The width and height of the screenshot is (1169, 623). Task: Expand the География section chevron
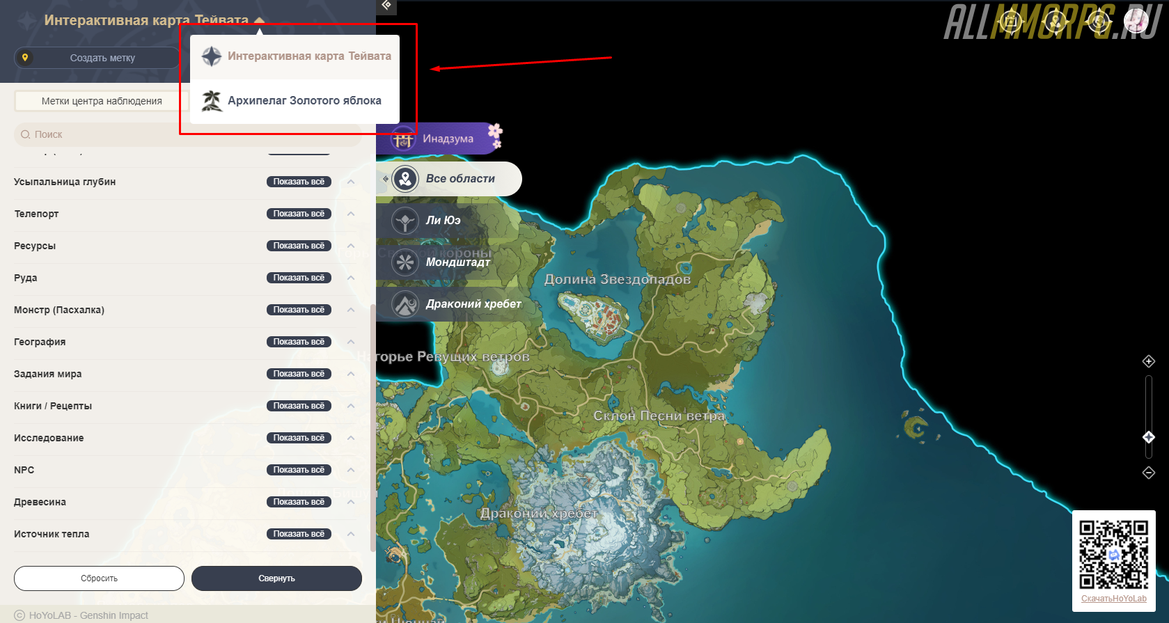pos(351,342)
